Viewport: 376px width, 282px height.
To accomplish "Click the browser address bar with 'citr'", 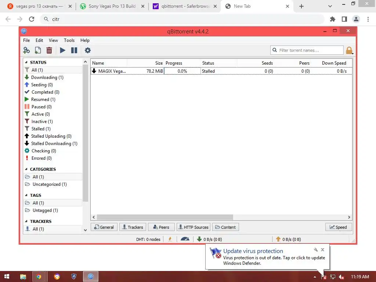I will tap(182, 19).
